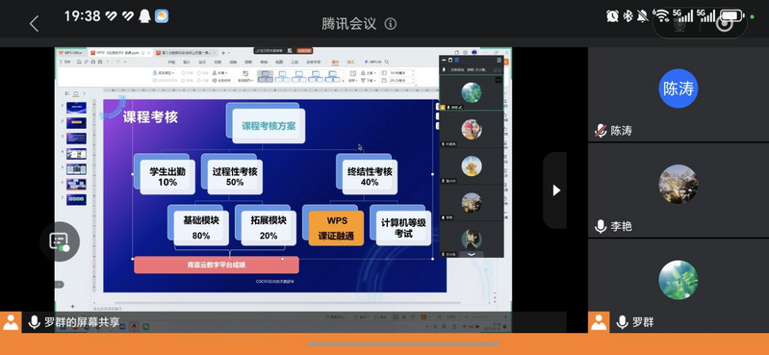769x355 pixels.
Task: Tap the microphone icon beside 罗群的屏幕共享
Action: tap(34, 322)
